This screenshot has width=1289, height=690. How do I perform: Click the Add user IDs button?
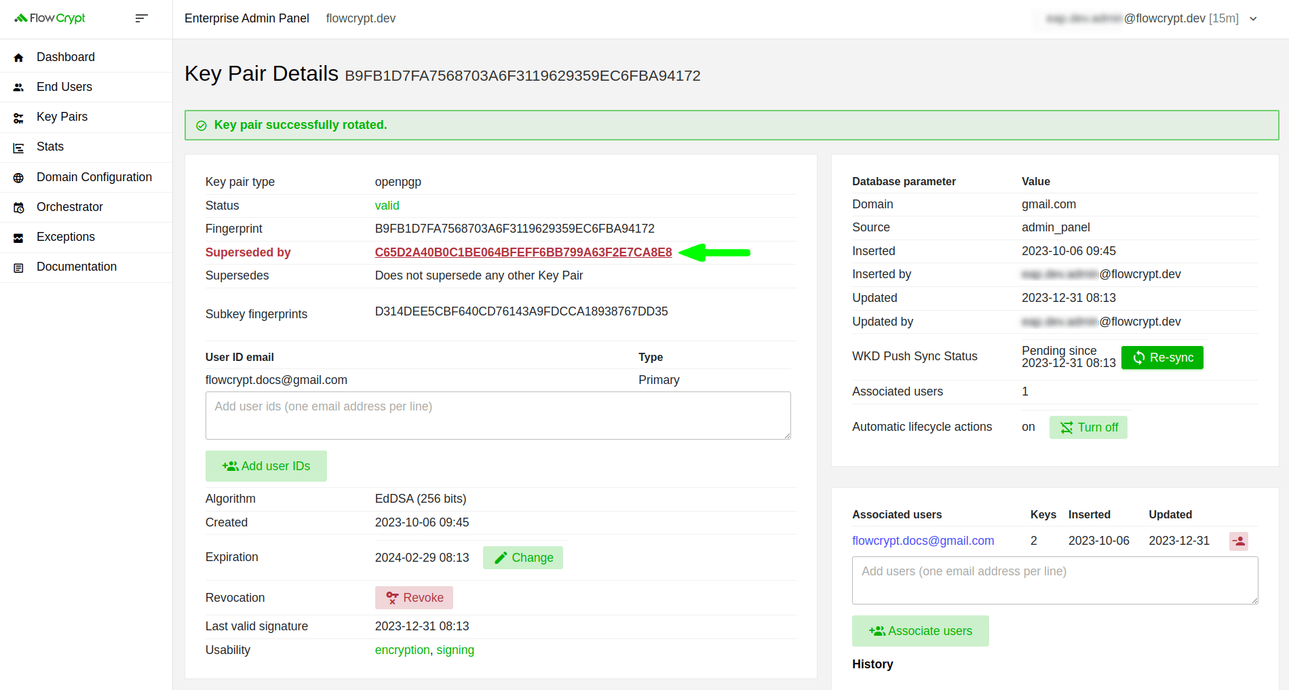[266, 466]
